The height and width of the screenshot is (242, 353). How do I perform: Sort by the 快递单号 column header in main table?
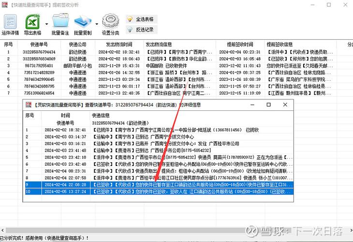coord(39,45)
